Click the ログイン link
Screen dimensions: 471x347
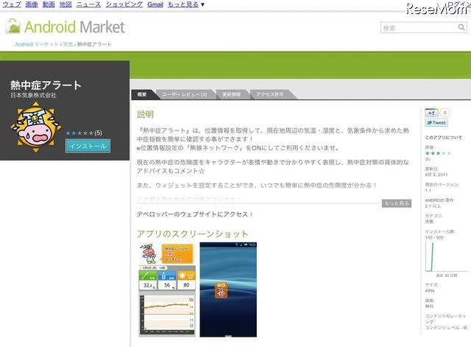point(458,4)
